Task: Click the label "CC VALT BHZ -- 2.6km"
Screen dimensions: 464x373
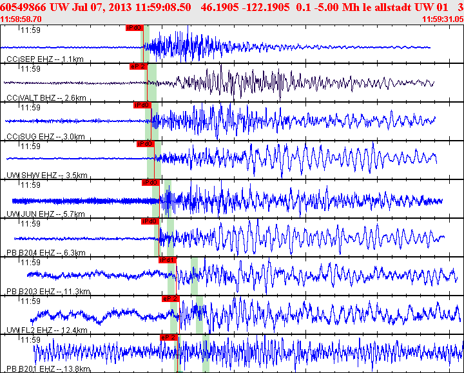Action: tap(46, 98)
